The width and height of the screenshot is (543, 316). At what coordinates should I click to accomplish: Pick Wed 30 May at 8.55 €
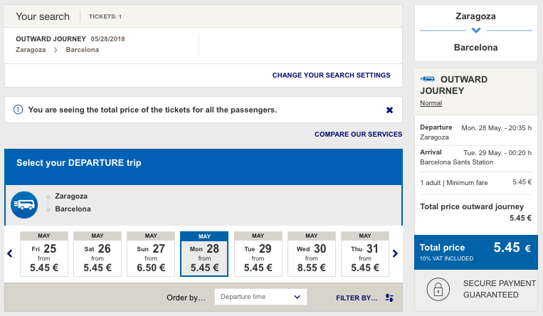[311, 254]
